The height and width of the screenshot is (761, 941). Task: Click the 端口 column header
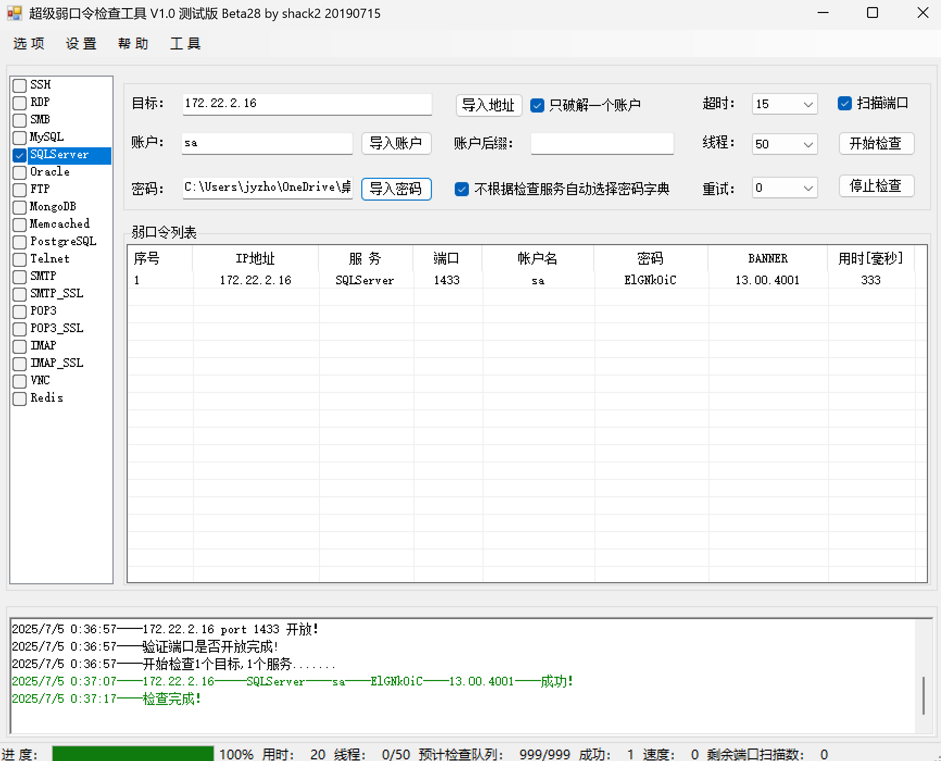(x=447, y=258)
